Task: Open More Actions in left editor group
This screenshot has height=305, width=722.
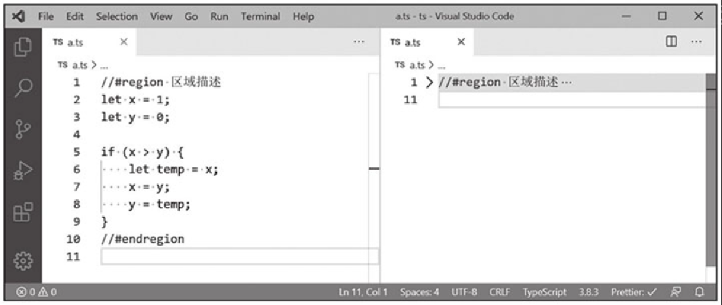Action: click(x=359, y=42)
